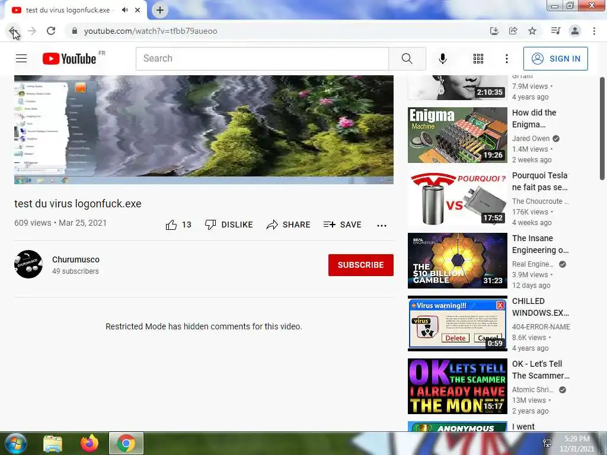The image size is (607, 455).
Task: Click the network icon in the system tray
Action: 547,443
